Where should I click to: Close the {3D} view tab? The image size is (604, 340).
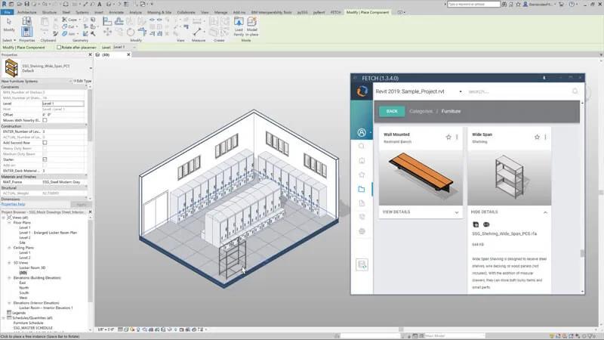128,54
